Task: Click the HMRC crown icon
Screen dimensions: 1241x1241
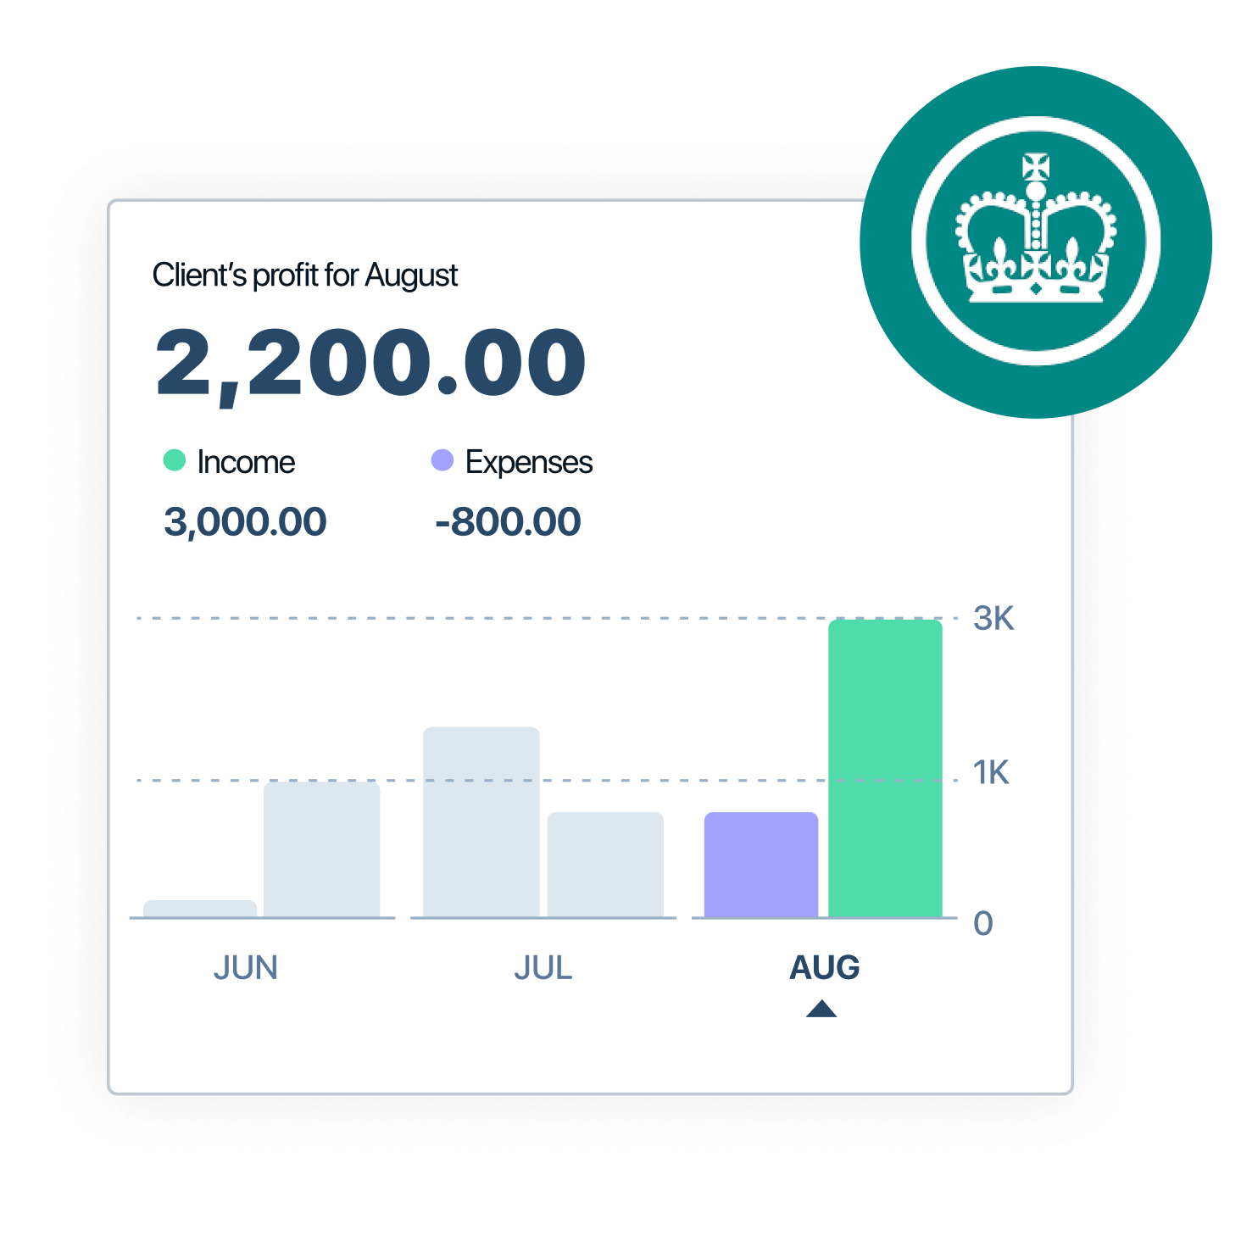Action: [x=1035, y=242]
